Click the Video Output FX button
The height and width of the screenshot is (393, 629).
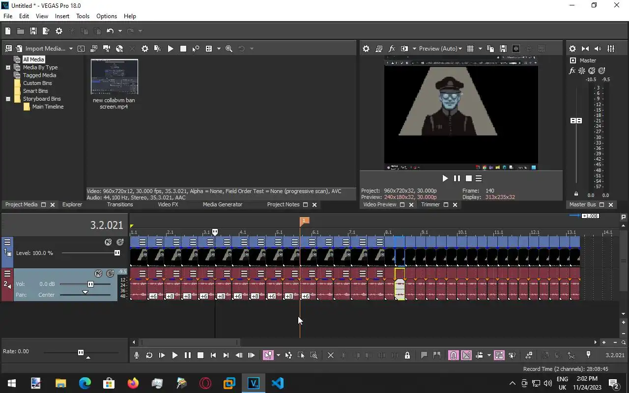coord(392,49)
